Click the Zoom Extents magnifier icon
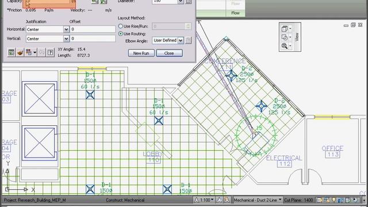The height and width of the screenshot is (207, 368). 284,46
